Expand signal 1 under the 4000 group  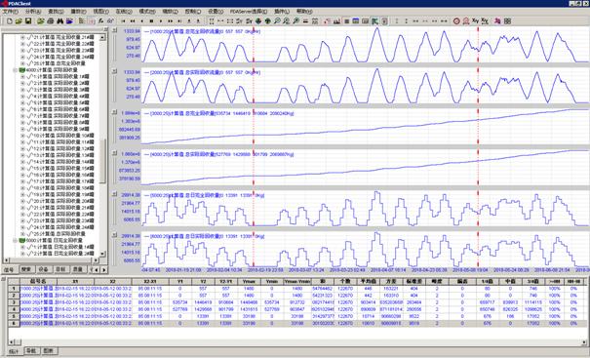[x=22, y=76]
